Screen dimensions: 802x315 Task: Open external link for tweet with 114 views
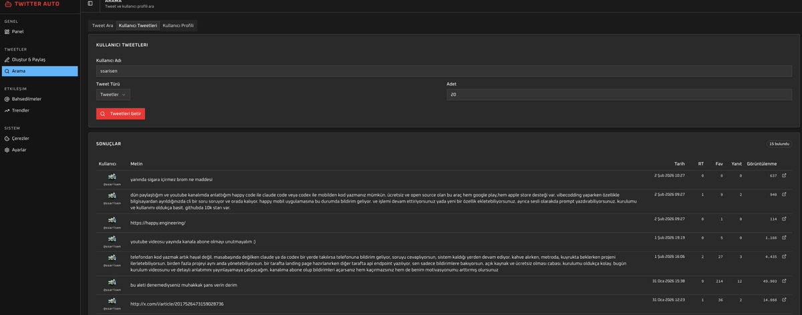point(785,219)
